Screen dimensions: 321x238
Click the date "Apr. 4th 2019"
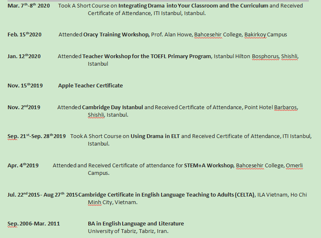(23, 166)
